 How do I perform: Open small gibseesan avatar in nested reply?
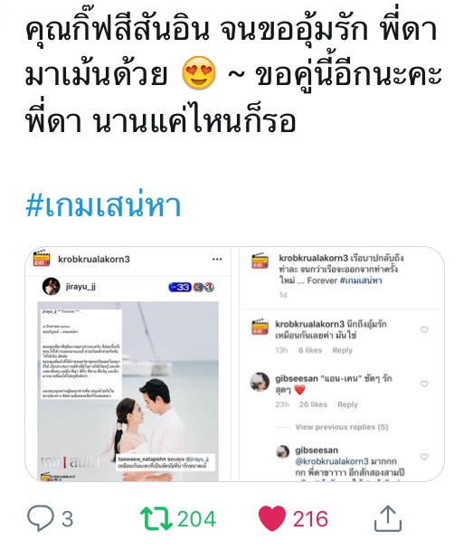pyautogui.click(x=283, y=451)
